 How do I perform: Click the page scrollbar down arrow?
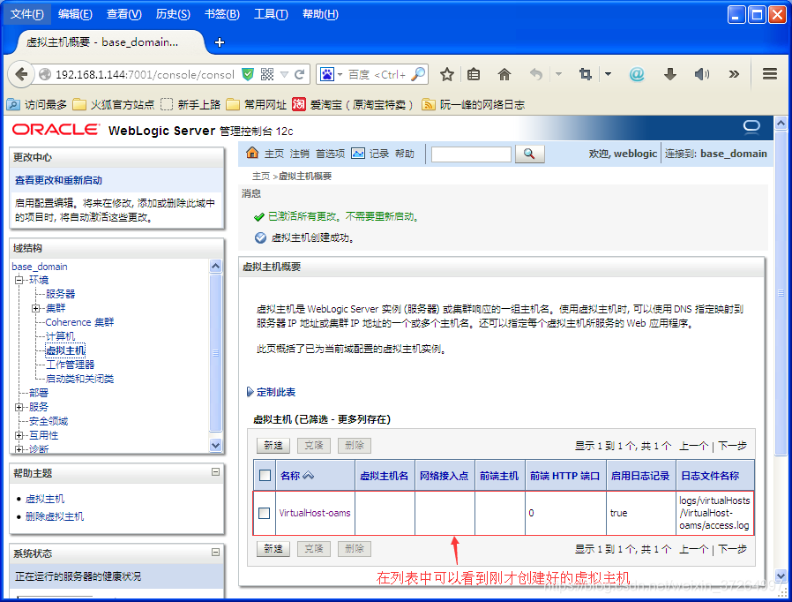point(781,576)
